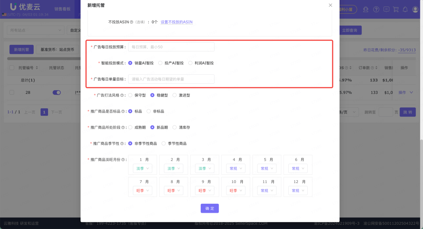Open the 11月 season dropdown

(x=267, y=191)
